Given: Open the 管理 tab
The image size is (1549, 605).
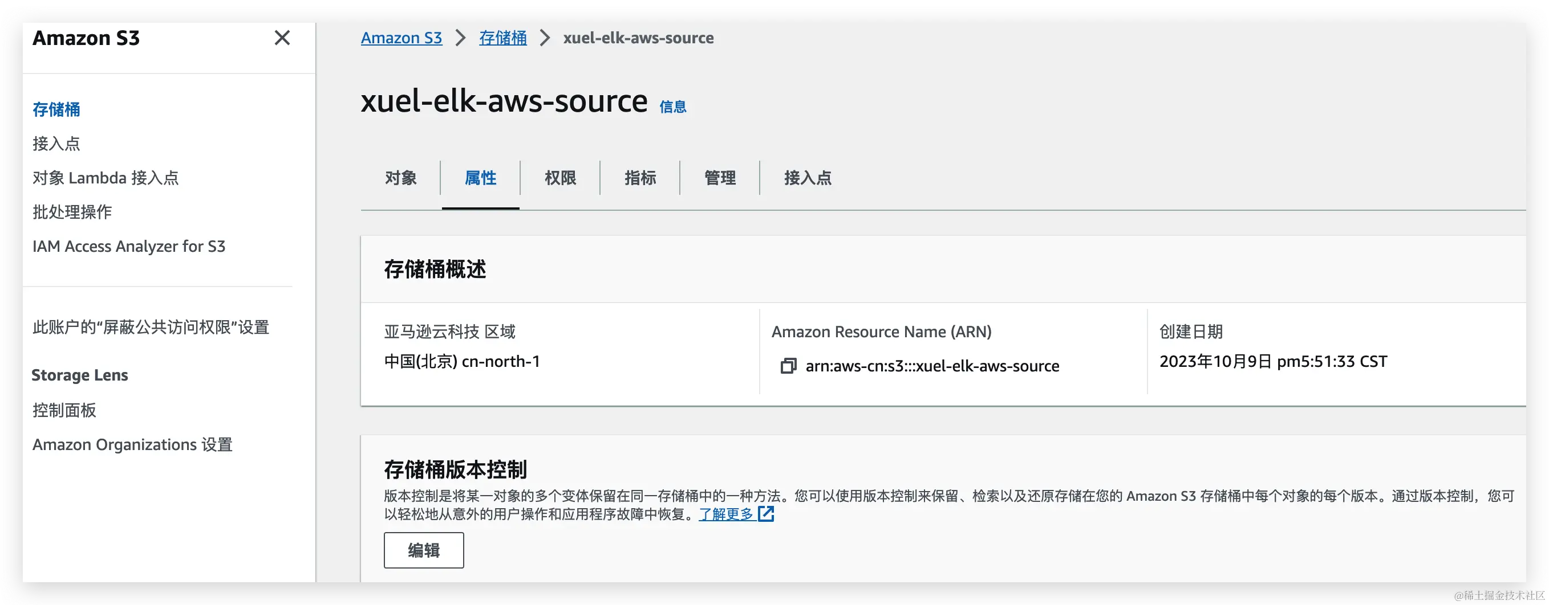Looking at the screenshot, I should tap(720, 178).
